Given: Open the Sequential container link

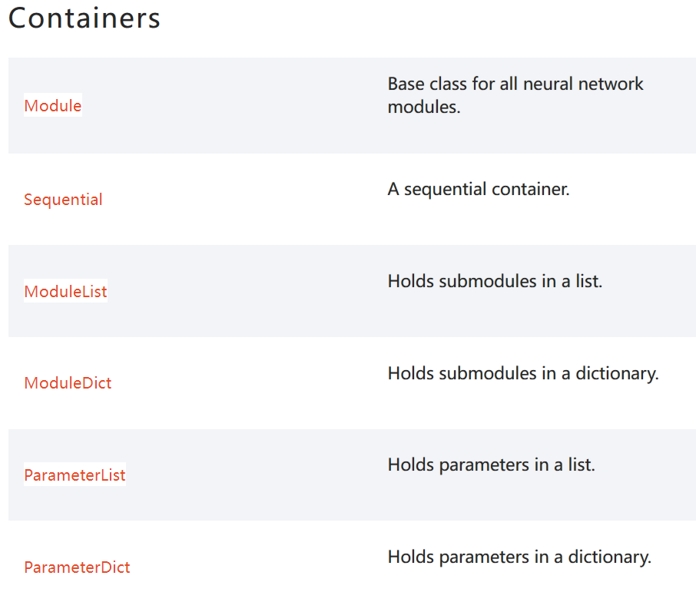Looking at the screenshot, I should click(63, 200).
